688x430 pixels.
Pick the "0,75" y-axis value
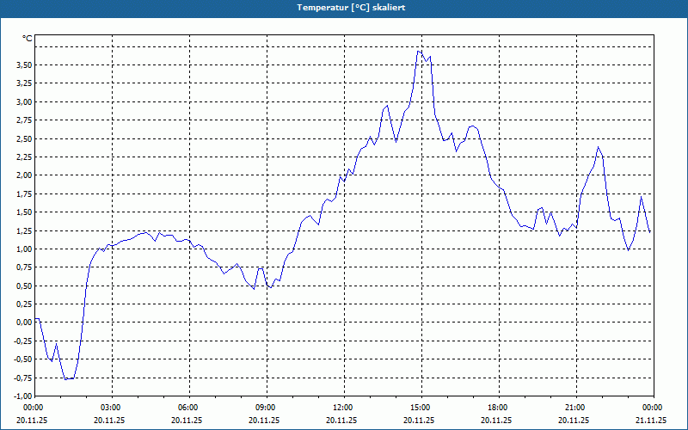(x=24, y=267)
